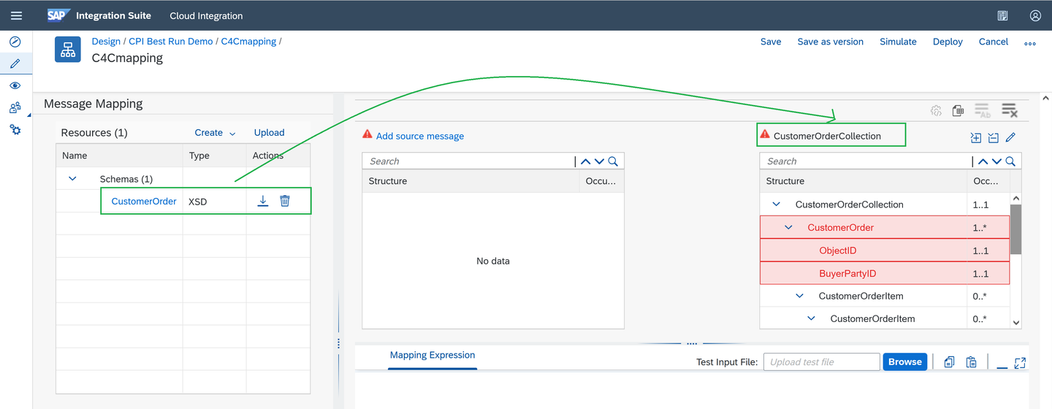Click the paste clipboard icon
This screenshot has height=409, width=1052.
[x=971, y=362]
